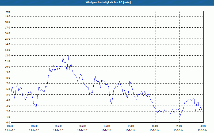The height and width of the screenshot is (133, 214).
Task: Select the 14.12.17 date below 03:00
Action: click(x=34, y=130)
